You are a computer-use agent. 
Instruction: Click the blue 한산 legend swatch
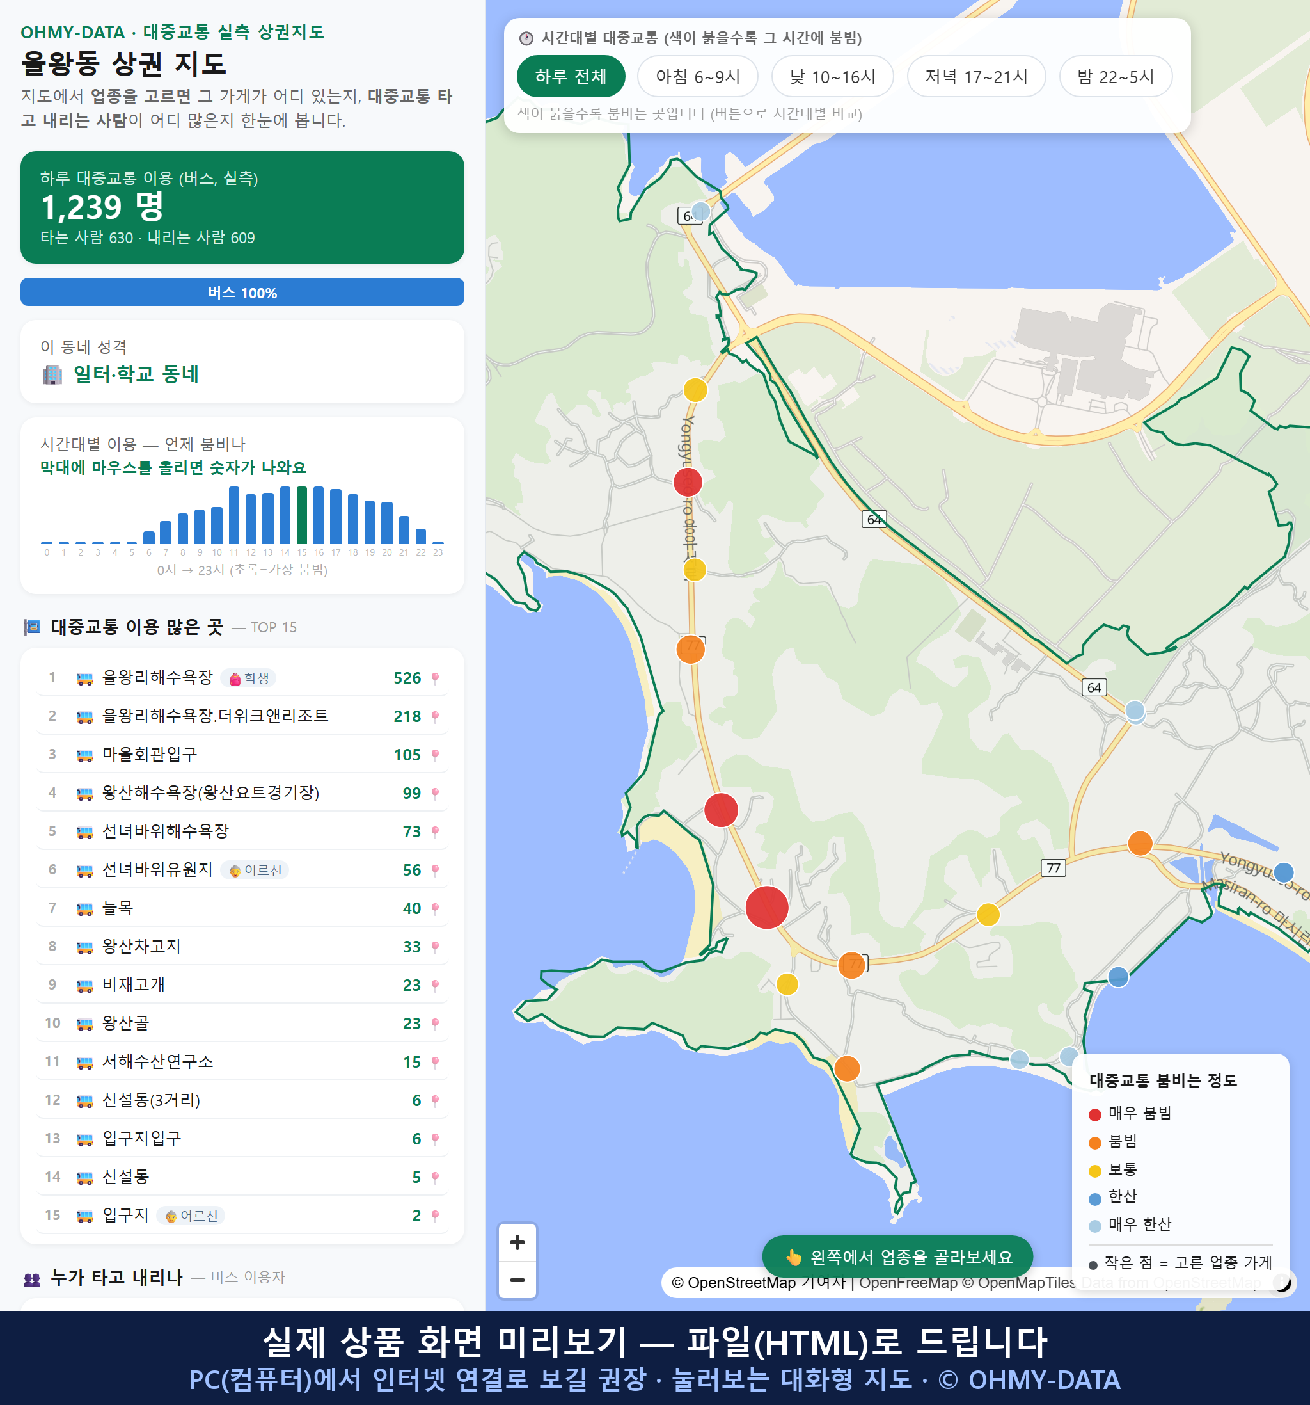[x=1094, y=1199]
